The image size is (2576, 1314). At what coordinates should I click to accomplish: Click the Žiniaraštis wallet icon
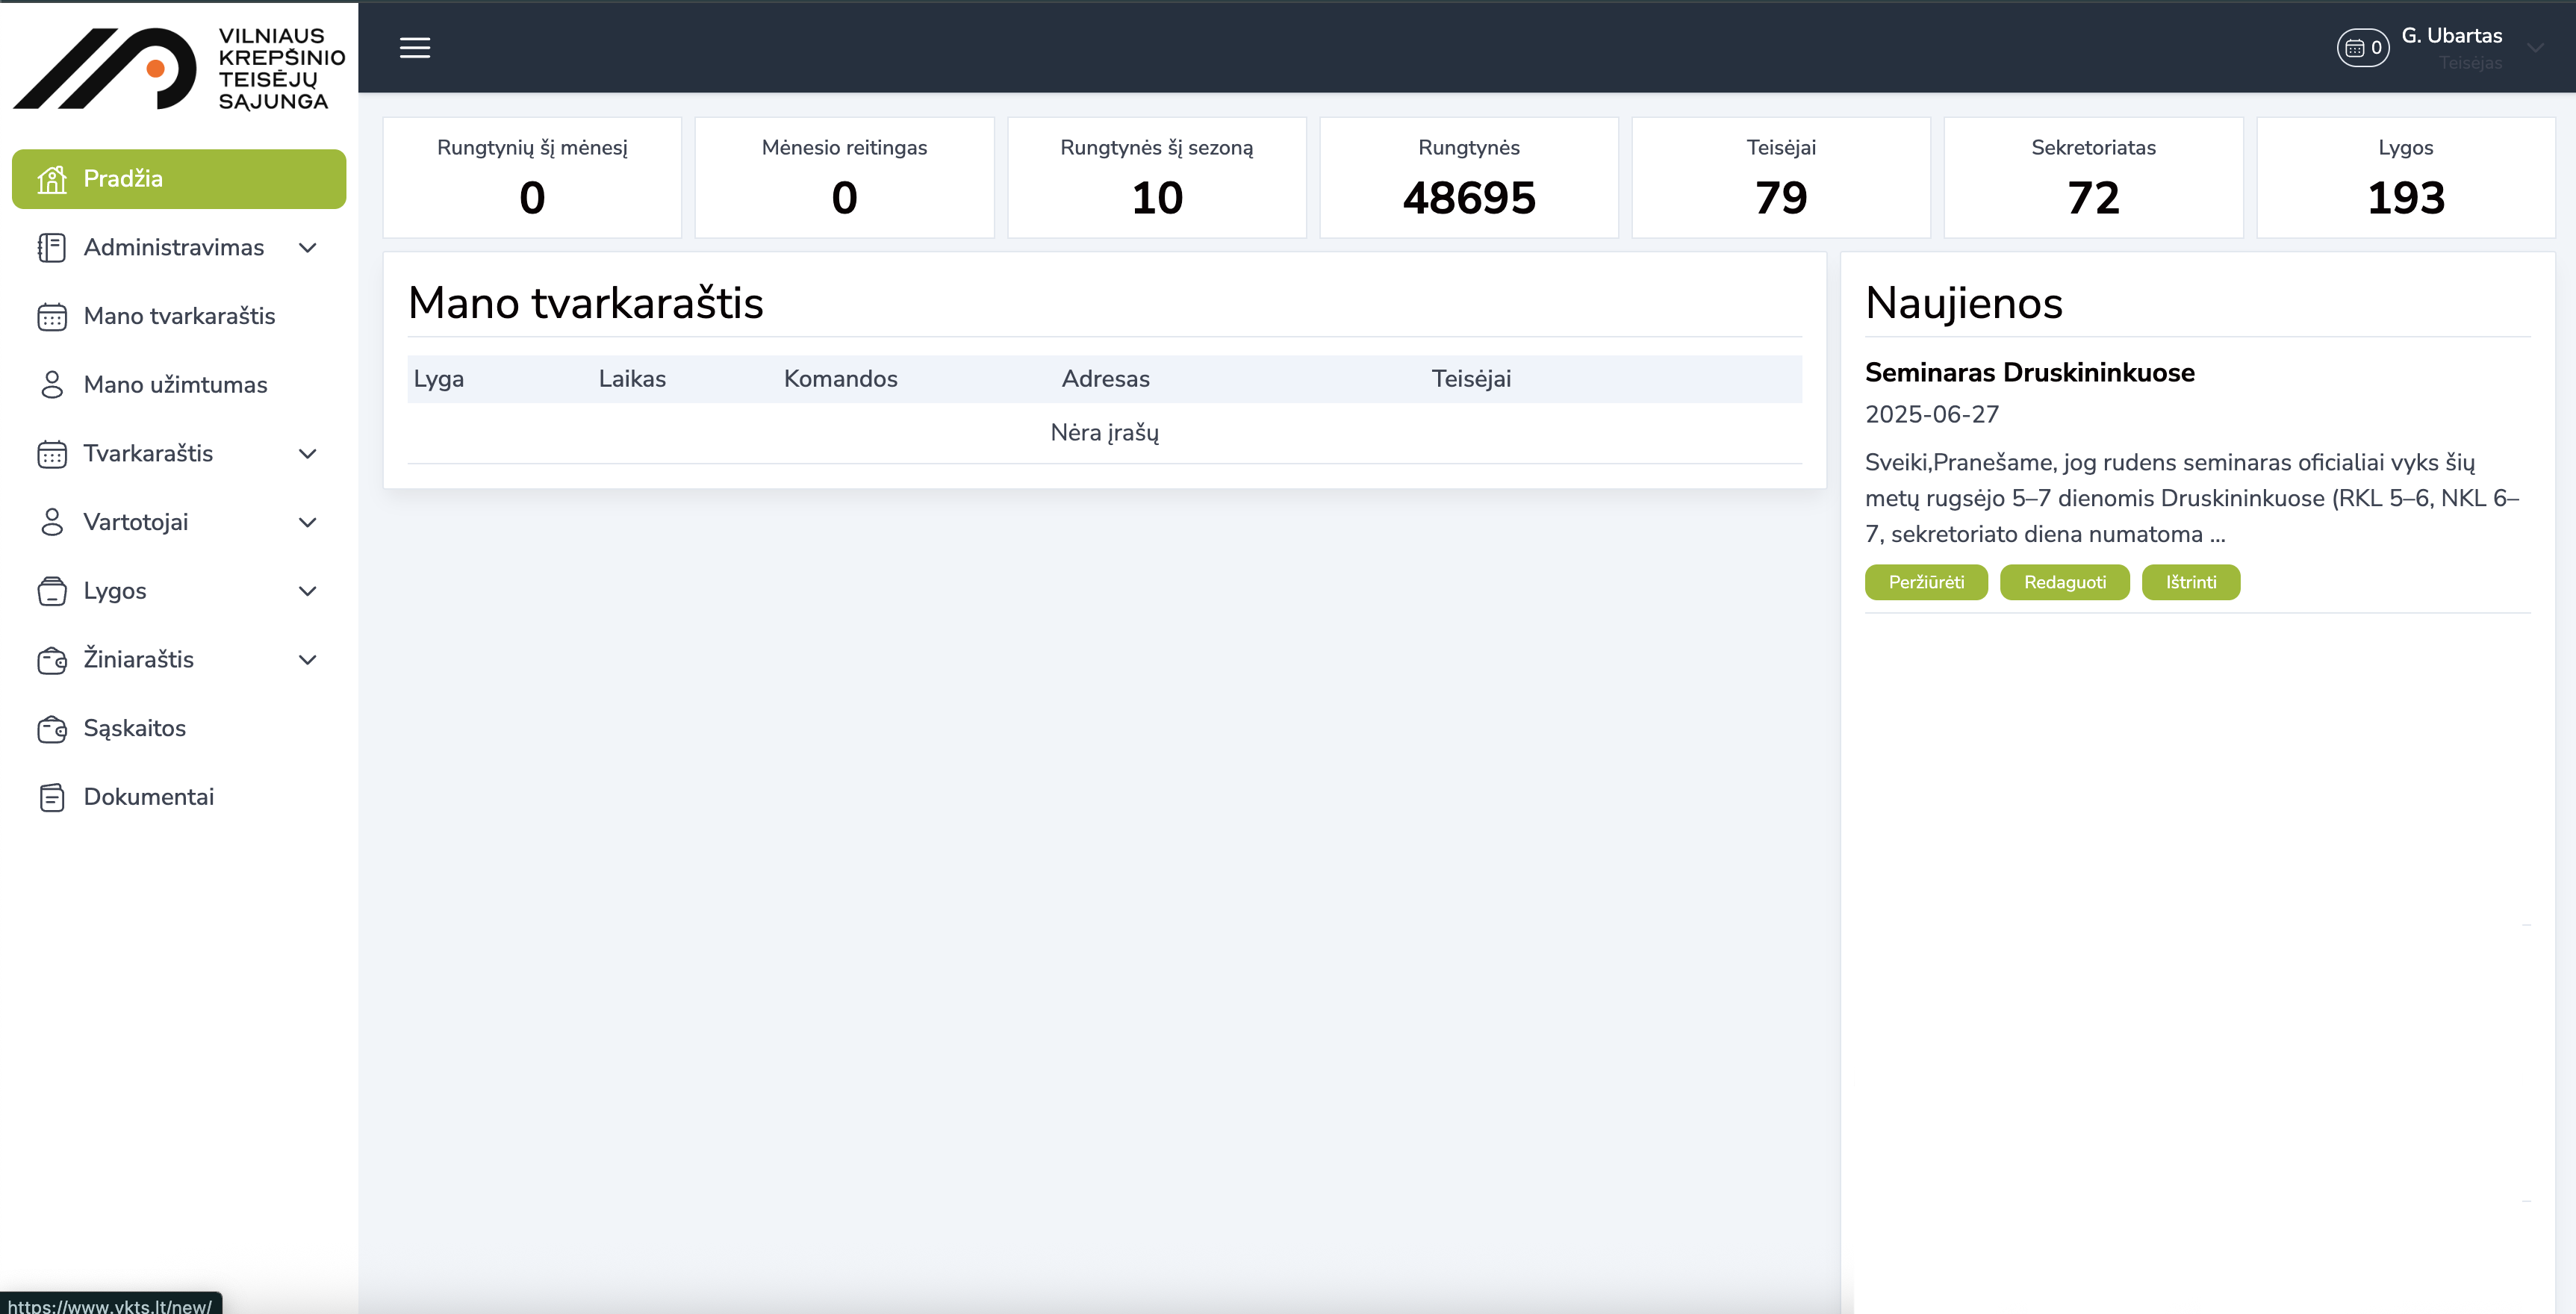coord(52,660)
